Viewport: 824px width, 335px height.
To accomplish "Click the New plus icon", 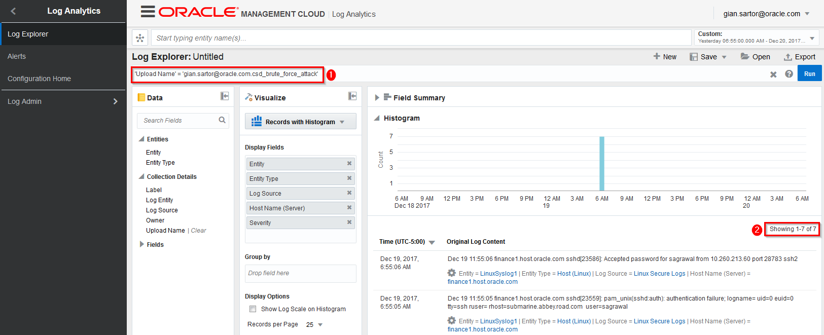I will [x=657, y=56].
